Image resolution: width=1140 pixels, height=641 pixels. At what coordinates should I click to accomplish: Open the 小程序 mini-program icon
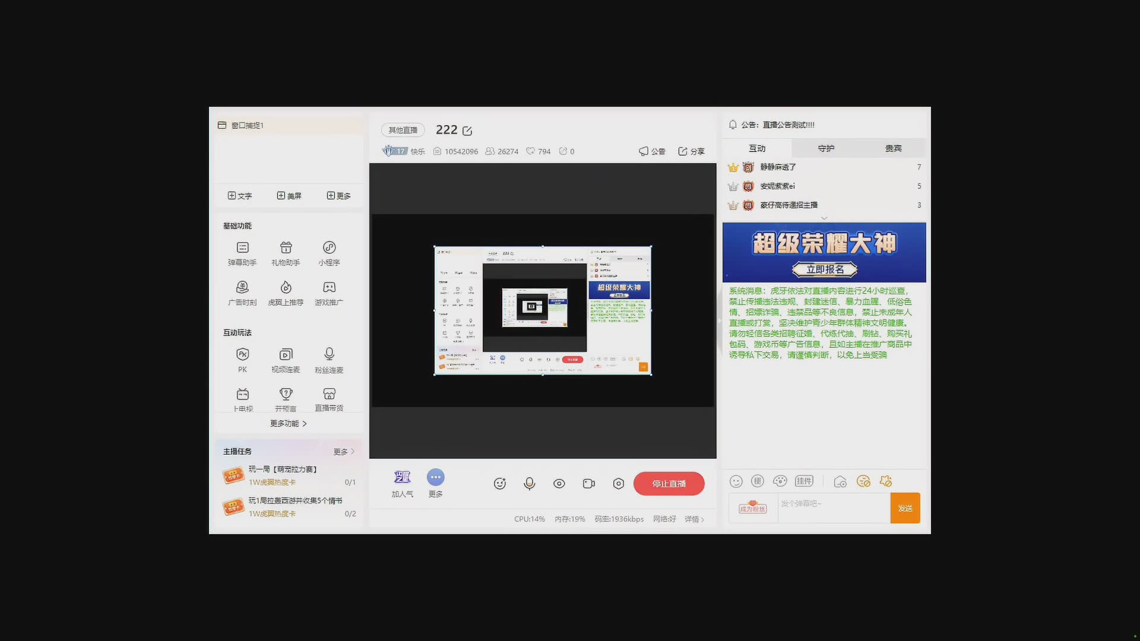[329, 253]
